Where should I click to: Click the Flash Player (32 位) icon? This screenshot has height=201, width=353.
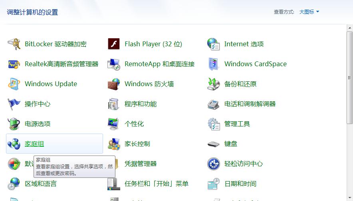point(114,44)
